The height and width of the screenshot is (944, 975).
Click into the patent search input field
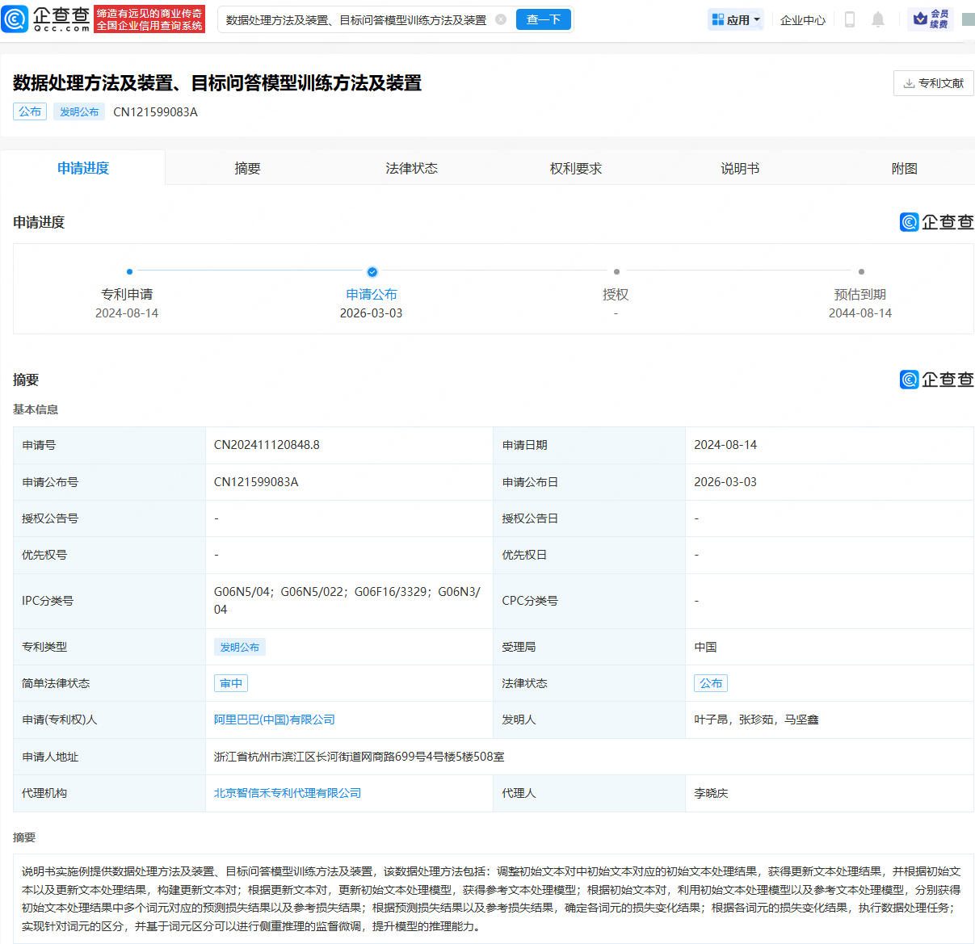(x=355, y=20)
